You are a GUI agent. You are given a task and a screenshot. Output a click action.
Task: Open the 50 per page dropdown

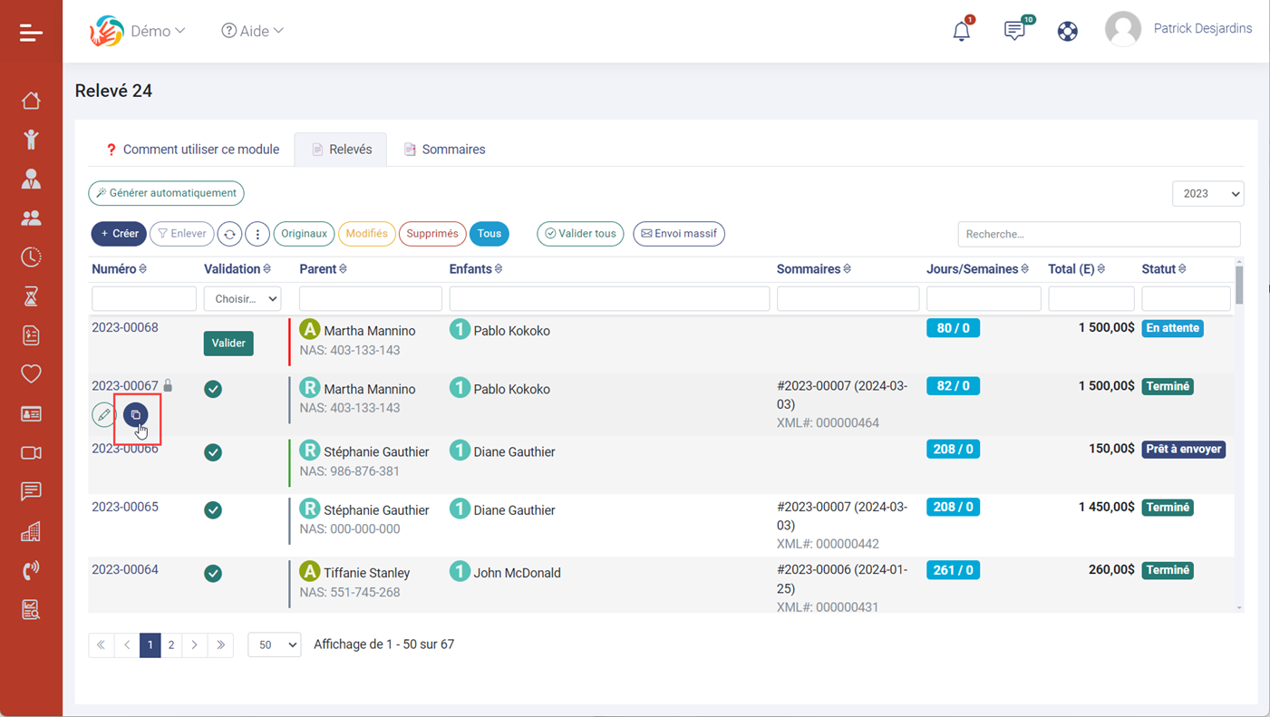click(x=274, y=645)
